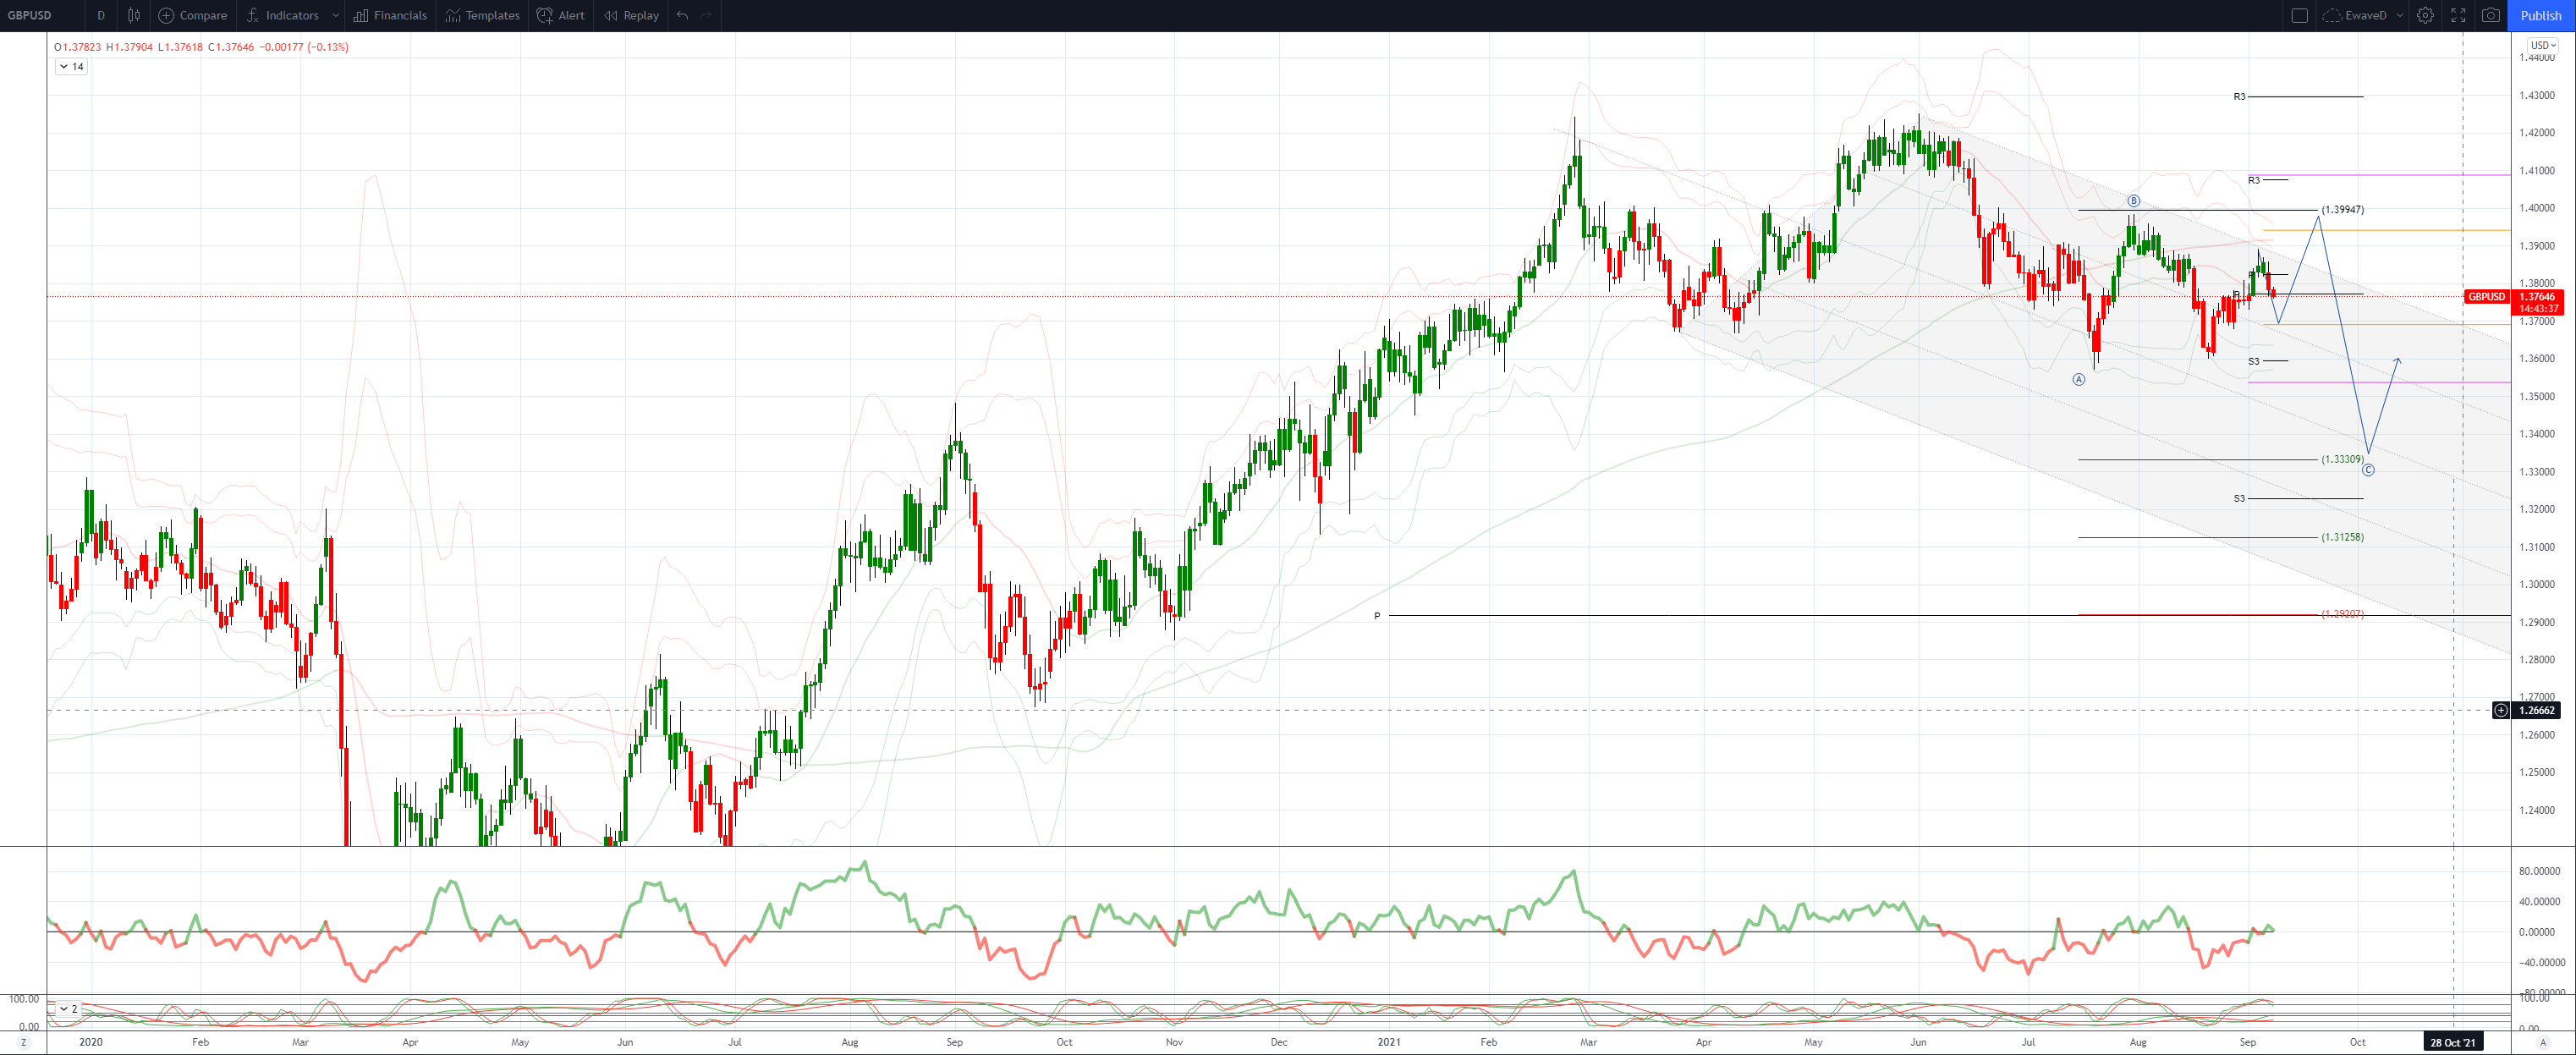Open the Indicators dialog
The height and width of the screenshot is (1055, 2576).
coord(283,15)
